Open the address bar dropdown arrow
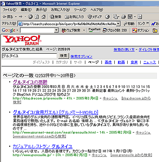 click(x=118, y=24)
